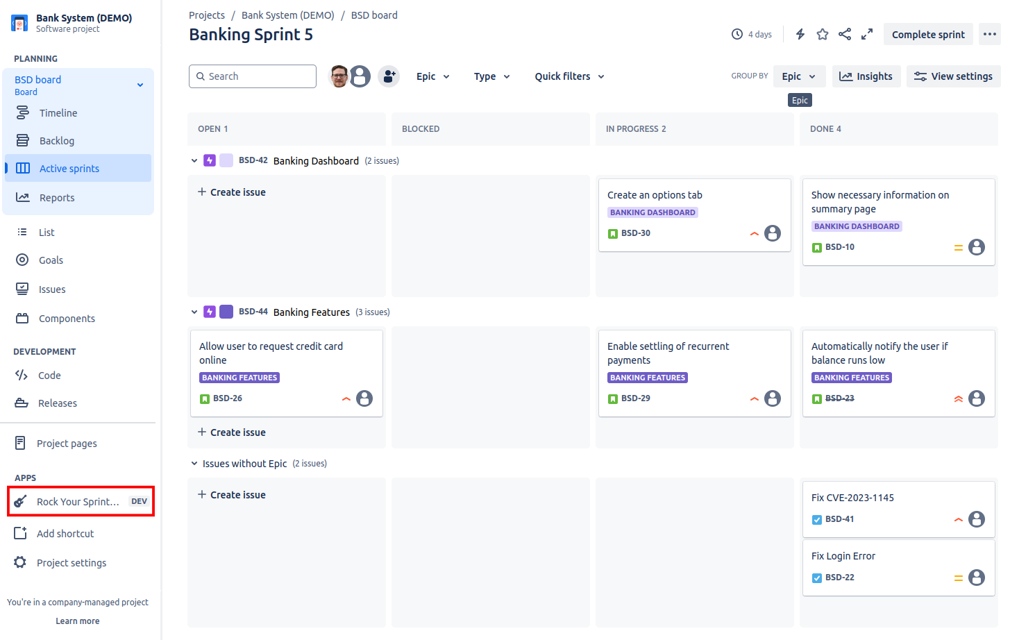Open Insights panel

tap(866, 76)
